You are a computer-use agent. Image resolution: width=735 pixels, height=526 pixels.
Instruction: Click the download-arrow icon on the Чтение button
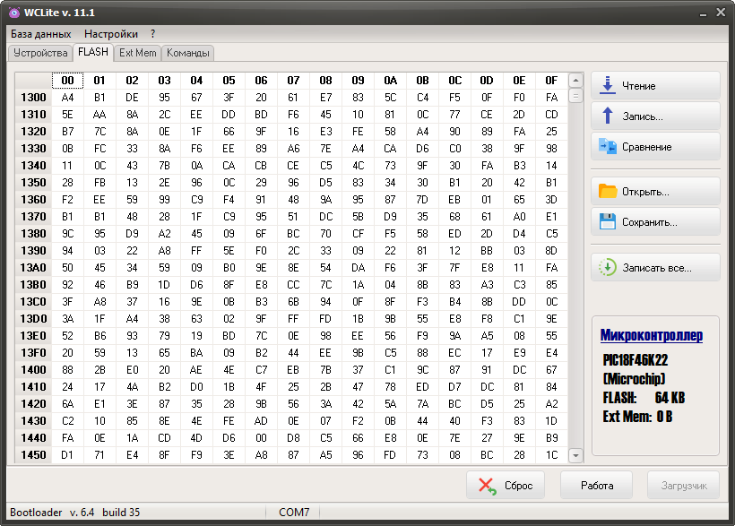pyautogui.click(x=607, y=86)
